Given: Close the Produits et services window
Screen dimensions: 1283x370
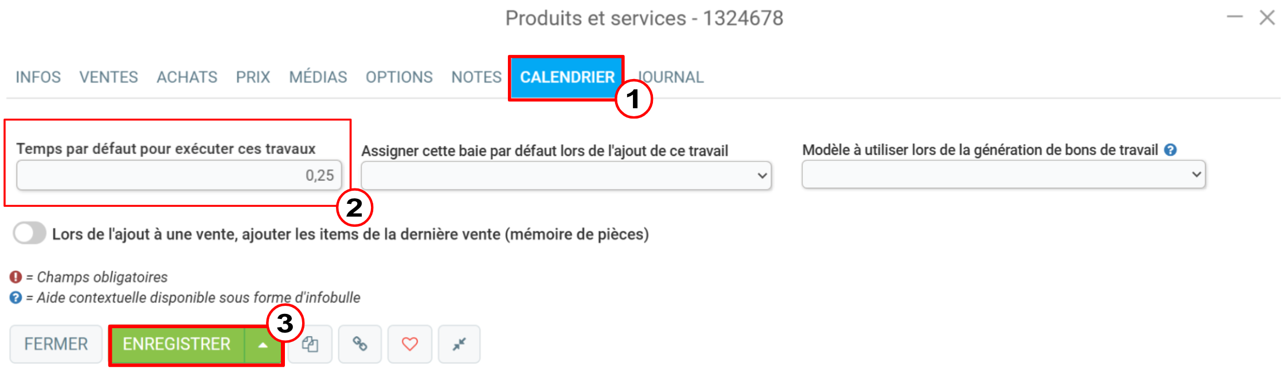Looking at the screenshot, I should click(1268, 18).
